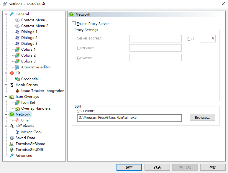Click the Advanced wrench icon
Screen dimensions: 228x173
tap(12, 156)
